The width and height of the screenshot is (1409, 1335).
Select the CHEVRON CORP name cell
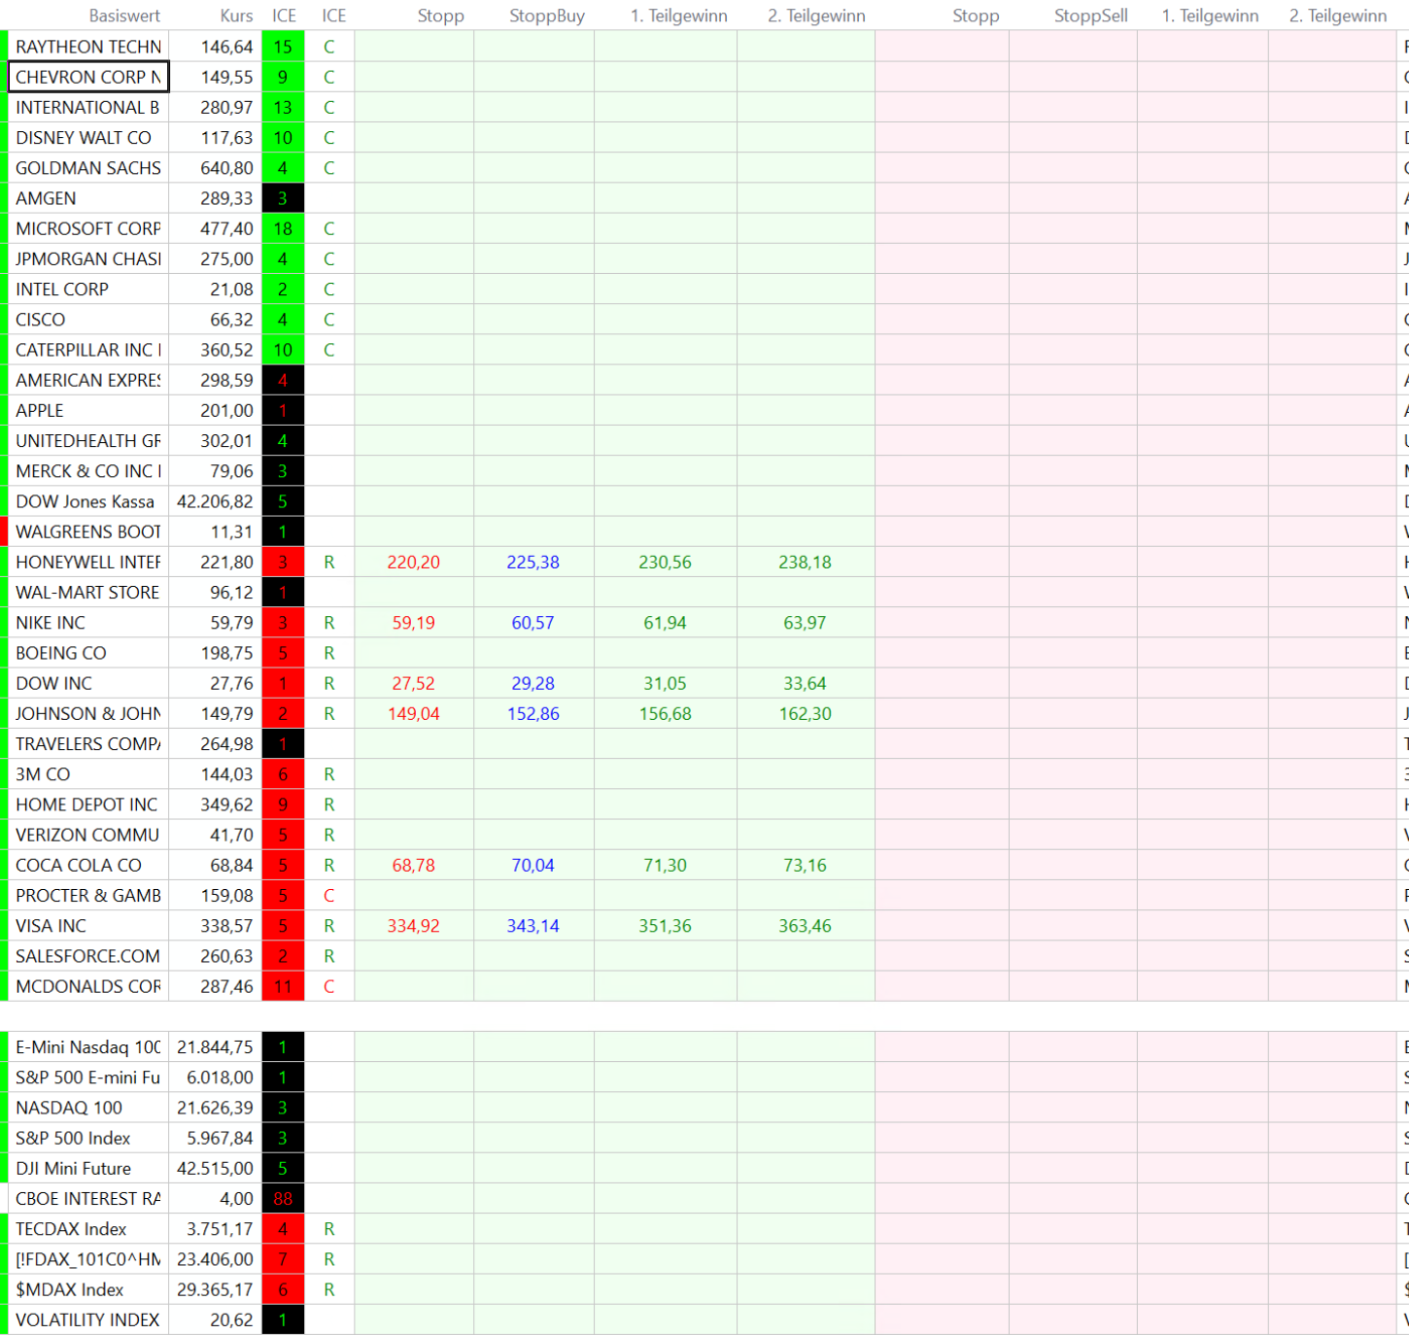point(87,77)
